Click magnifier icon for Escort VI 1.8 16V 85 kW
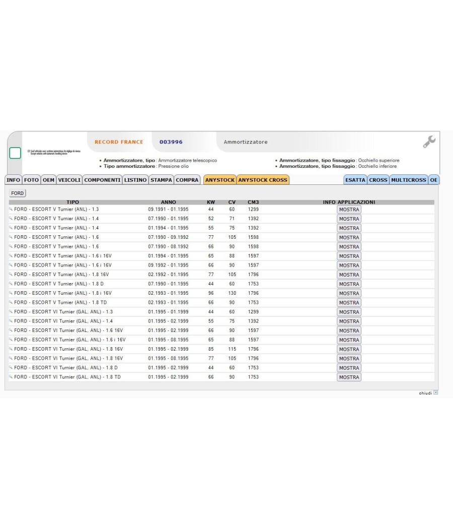Viewport: 453px width, 529px height. point(11,349)
